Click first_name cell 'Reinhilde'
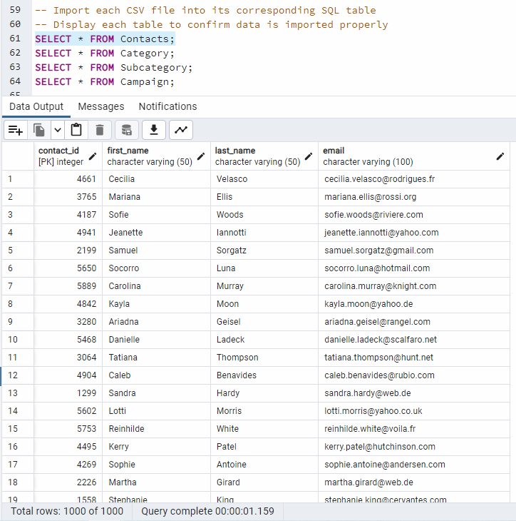 [156, 429]
